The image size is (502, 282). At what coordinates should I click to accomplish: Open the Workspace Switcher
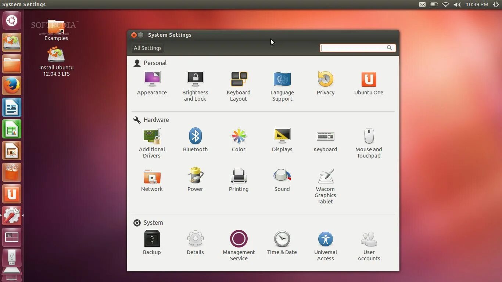(12, 237)
